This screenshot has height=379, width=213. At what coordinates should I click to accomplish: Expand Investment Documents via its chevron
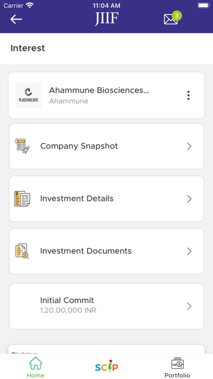click(x=189, y=251)
